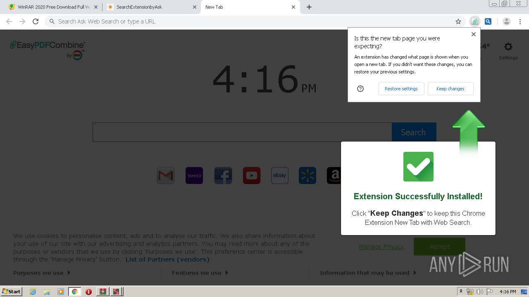Select Chrome in the taskbar
This screenshot has width=529, height=297.
tap(74, 292)
